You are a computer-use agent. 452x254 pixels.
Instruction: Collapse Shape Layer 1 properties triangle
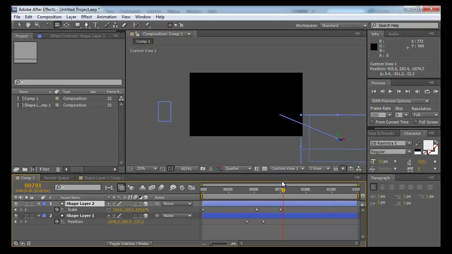[38, 216]
